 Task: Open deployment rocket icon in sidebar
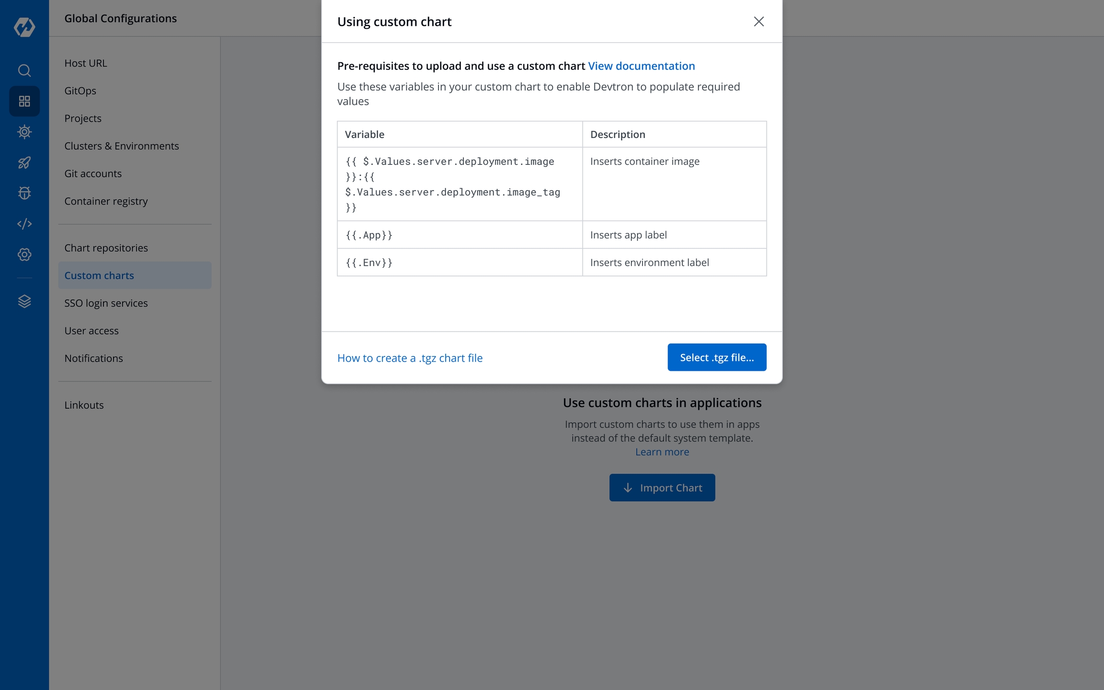24,162
